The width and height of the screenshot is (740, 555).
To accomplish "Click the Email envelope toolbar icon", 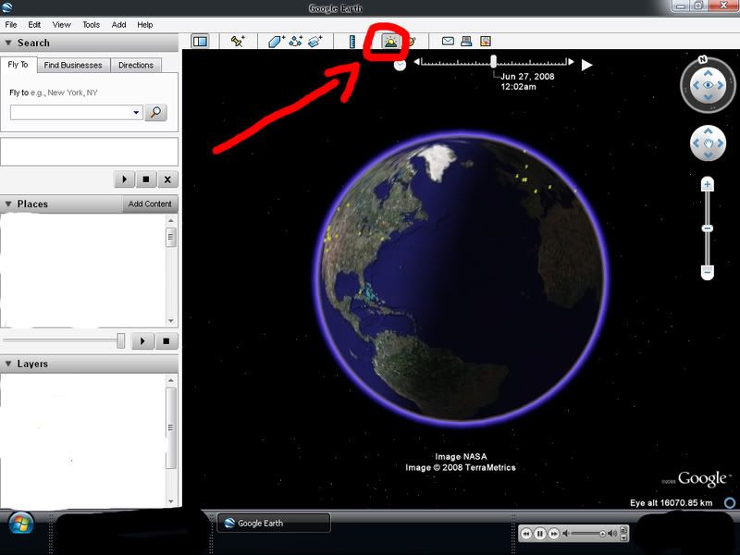I will click(448, 41).
